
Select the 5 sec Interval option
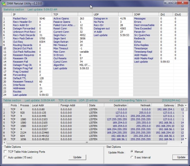(132, 157)
